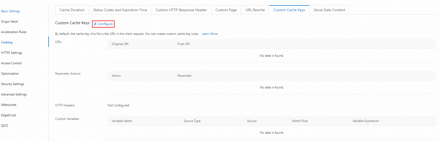This screenshot has height=142, width=440.
Task: Select the Custom Page tab
Action: pos(226,10)
